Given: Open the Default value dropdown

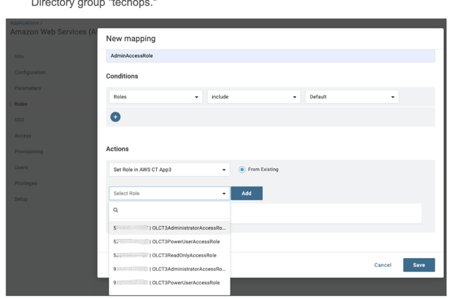Looking at the screenshot, I should pos(352,97).
